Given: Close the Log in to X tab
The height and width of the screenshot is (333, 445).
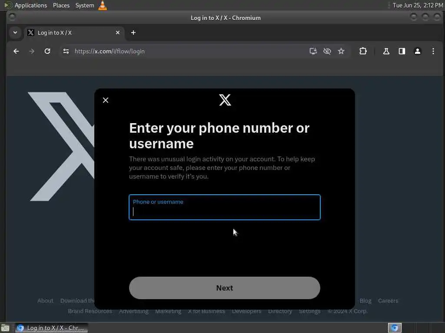Looking at the screenshot, I should (118, 33).
